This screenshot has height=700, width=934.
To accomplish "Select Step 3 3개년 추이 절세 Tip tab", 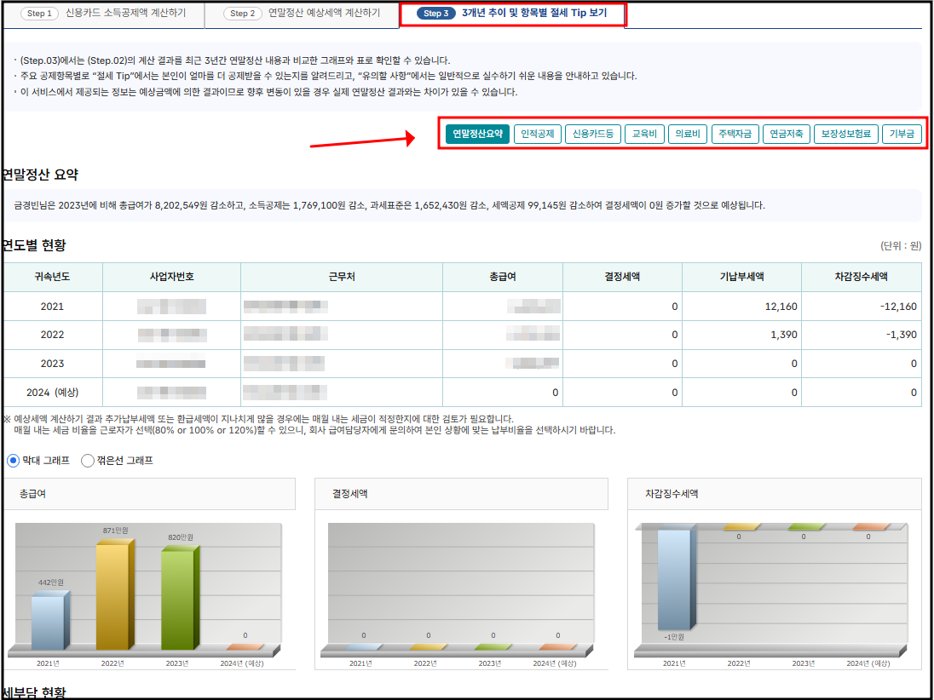I will point(511,13).
